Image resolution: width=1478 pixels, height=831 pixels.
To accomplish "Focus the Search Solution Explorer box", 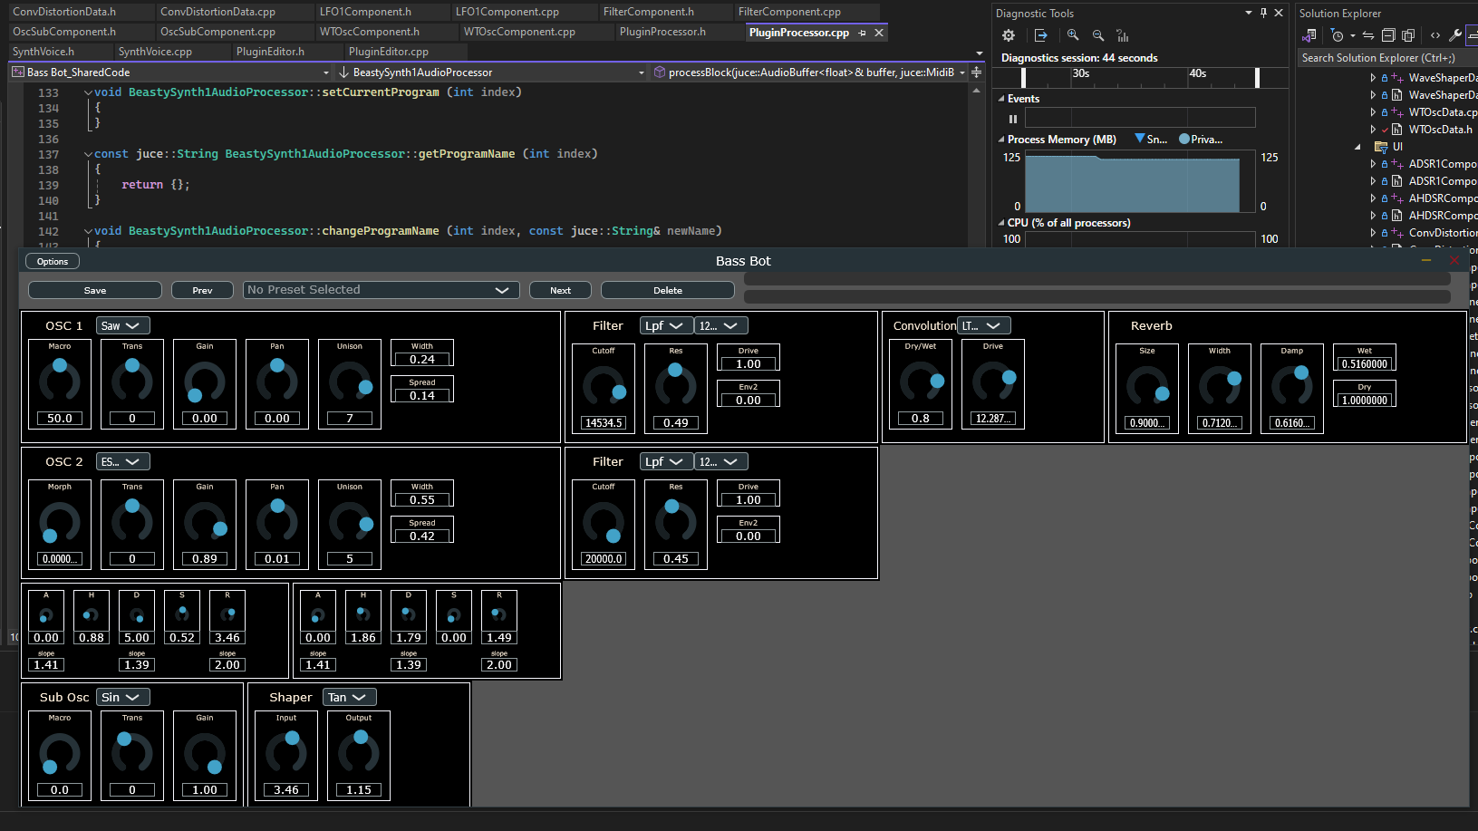I will point(1386,58).
